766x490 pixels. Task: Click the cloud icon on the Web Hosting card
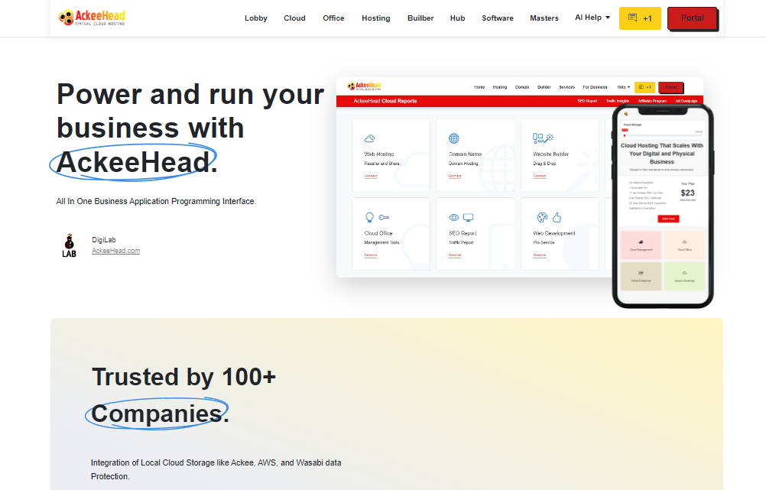tap(370, 138)
